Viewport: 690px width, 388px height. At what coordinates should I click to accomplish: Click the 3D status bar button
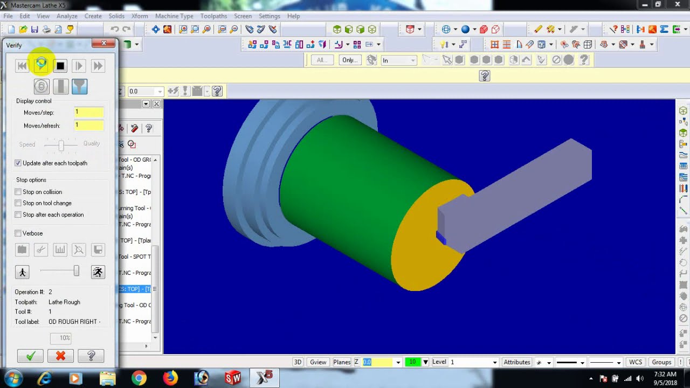tap(298, 362)
